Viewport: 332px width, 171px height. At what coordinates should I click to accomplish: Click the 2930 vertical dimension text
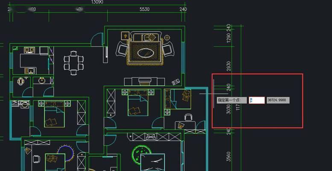click(x=229, y=66)
